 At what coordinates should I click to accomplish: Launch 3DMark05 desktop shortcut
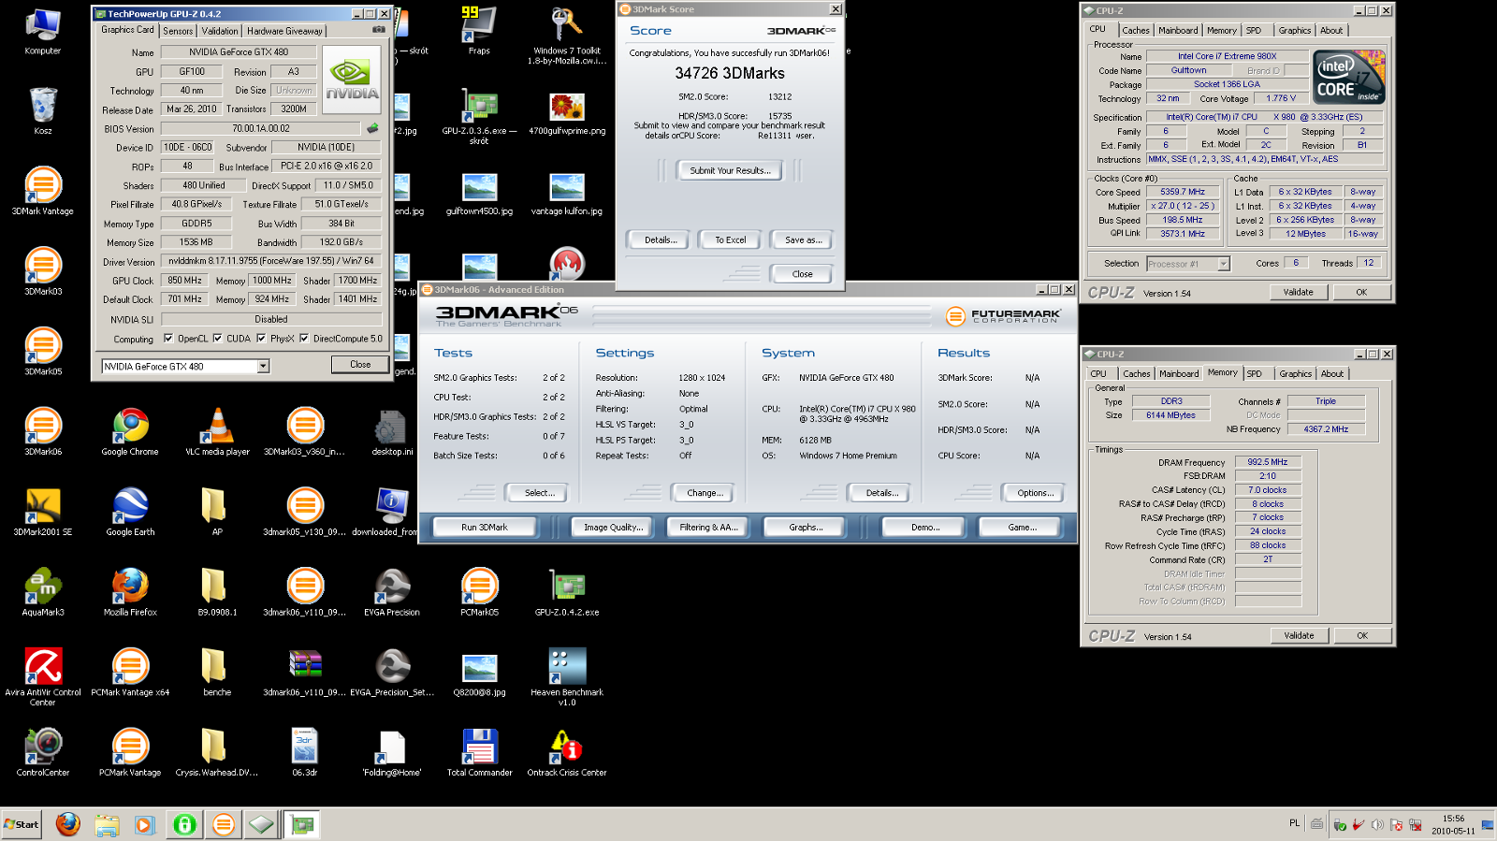[42, 352]
